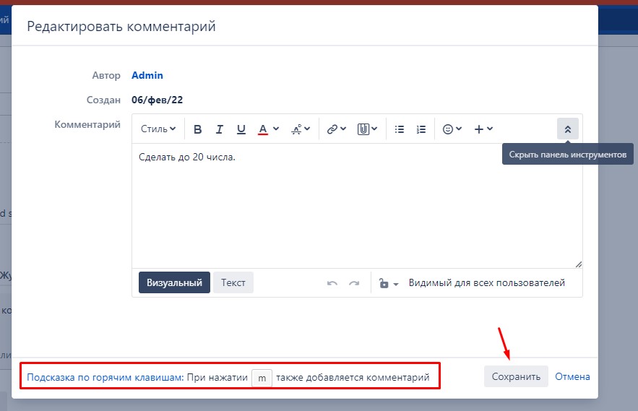Insert a bulleted list

tap(400, 129)
